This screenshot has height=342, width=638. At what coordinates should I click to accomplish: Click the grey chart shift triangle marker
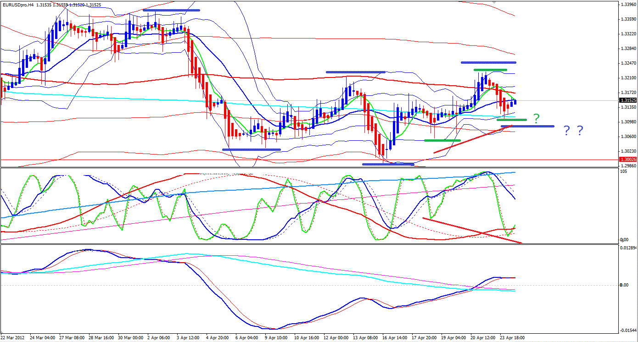click(494, 2)
